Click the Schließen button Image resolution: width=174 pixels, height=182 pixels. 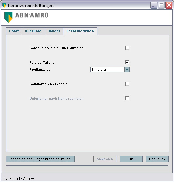157,159
